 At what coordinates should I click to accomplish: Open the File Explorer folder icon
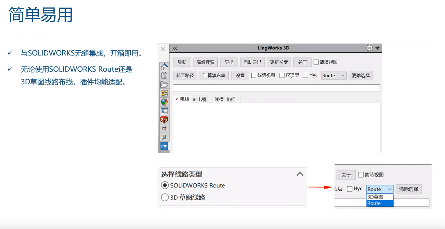pos(164,84)
